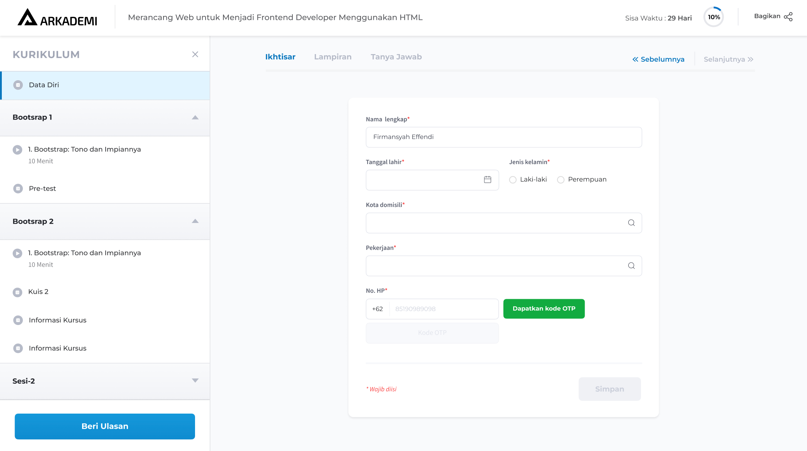Click play icon under Bootsrap 1 lesson
Screen dimensions: 807x451
(x=17, y=150)
